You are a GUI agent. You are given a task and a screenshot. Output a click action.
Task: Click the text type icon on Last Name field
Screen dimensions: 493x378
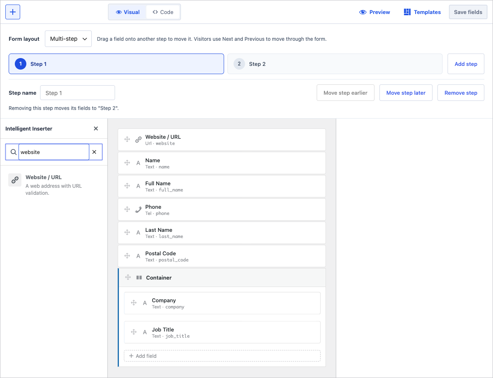click(138, 233)
